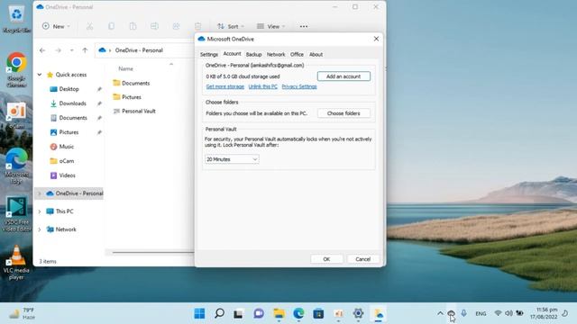Open VSDC Free Video Editor shortcut
This screenshot has height=324, width=577.
point(16,214)
